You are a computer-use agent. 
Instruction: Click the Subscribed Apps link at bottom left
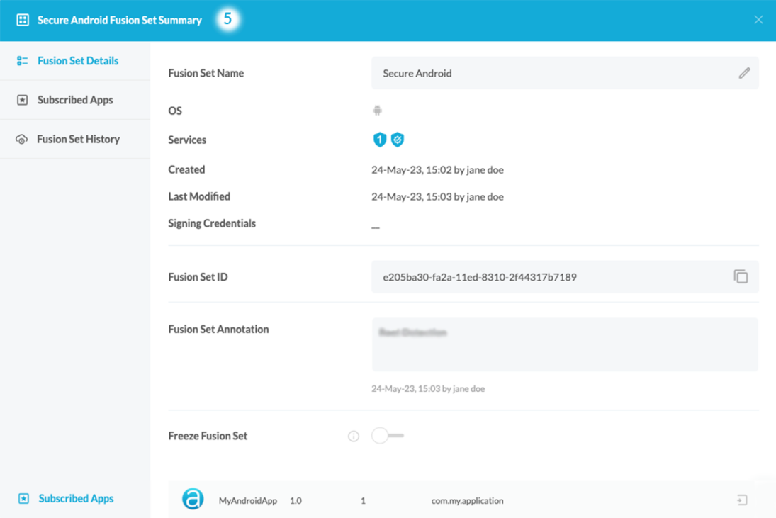(75, 499)
